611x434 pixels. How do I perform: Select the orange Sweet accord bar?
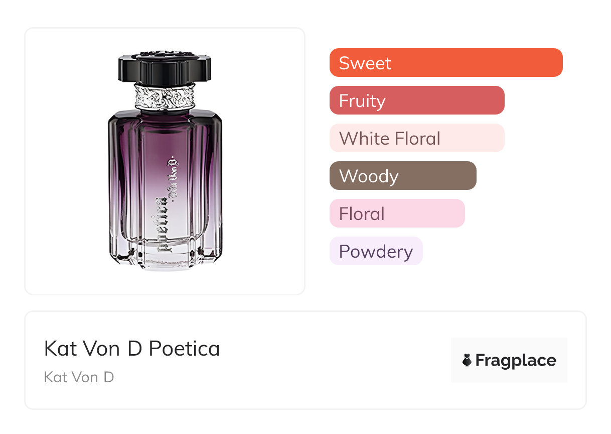click(x=446, y=63)
